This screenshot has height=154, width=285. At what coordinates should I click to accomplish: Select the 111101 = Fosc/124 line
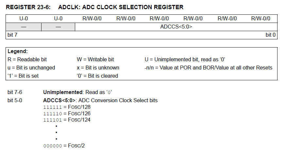click(67, 120)
